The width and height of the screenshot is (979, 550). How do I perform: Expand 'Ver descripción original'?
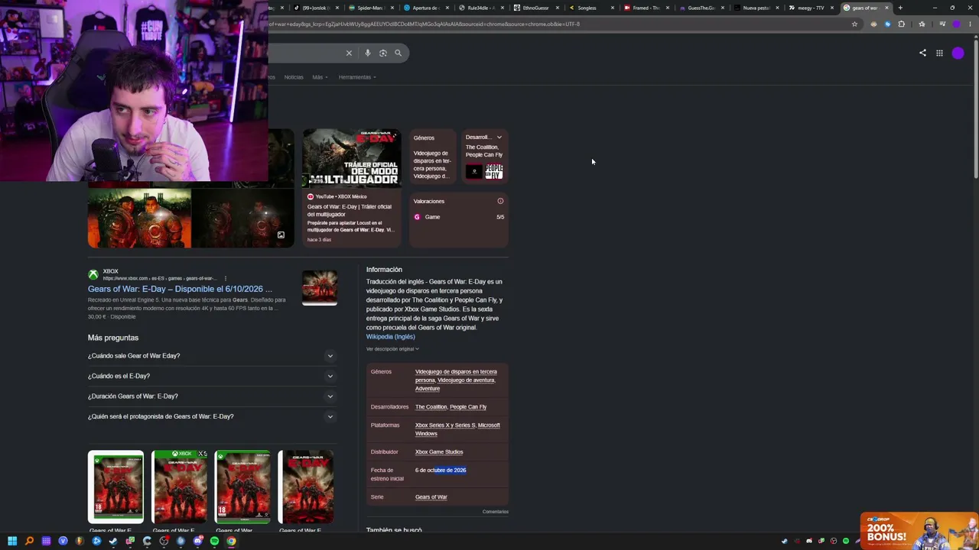click(x=392, y=349)
